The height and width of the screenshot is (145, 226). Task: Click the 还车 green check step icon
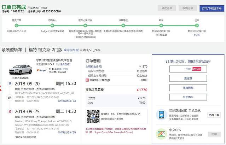pos(197,25)
